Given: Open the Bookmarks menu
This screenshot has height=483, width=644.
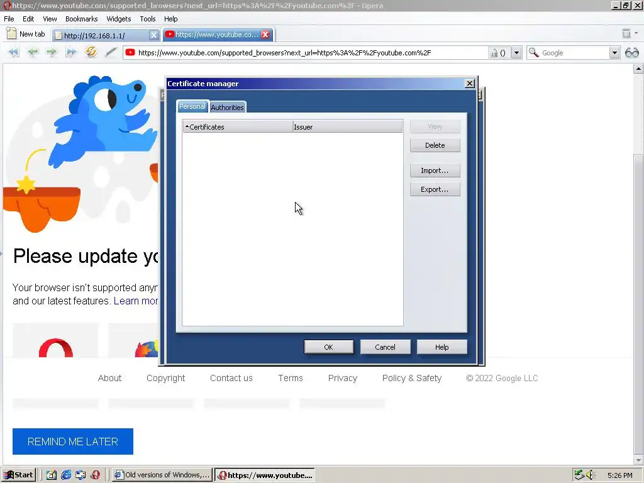Looking at the screenshot, I should point(81,19).
